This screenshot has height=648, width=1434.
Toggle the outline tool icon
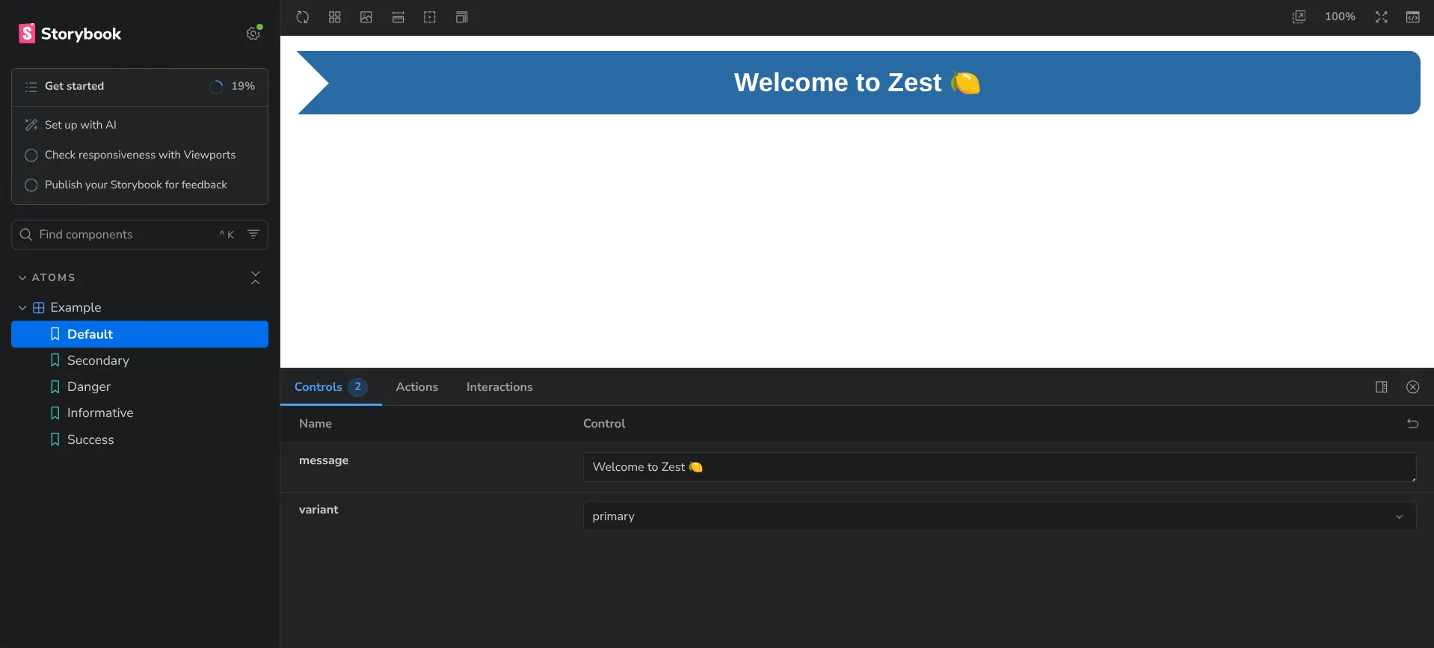click(430, 17)
